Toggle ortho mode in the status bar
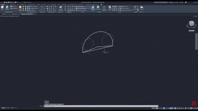This screenshot has width=198, height=111. [x=162, y=108]
